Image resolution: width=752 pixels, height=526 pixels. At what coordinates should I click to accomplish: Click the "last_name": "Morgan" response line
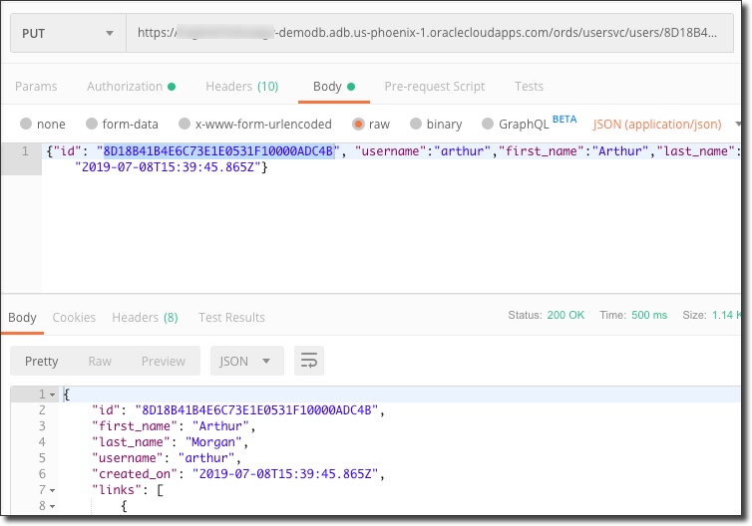tap(171, 441)
